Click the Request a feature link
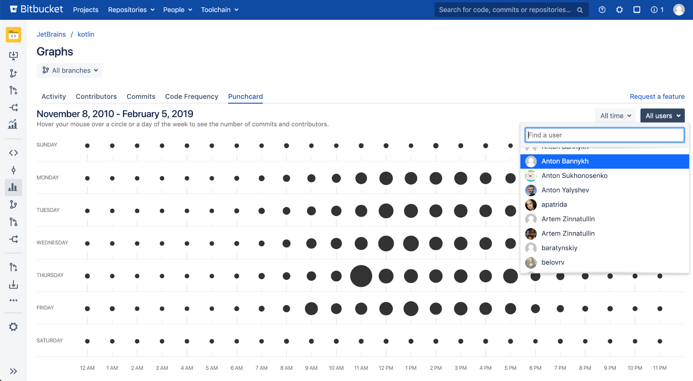693x381 pixels. click(657, 96)
